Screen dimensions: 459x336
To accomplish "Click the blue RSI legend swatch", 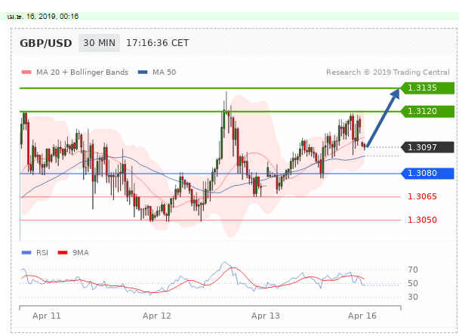I will tap(26, 253).
